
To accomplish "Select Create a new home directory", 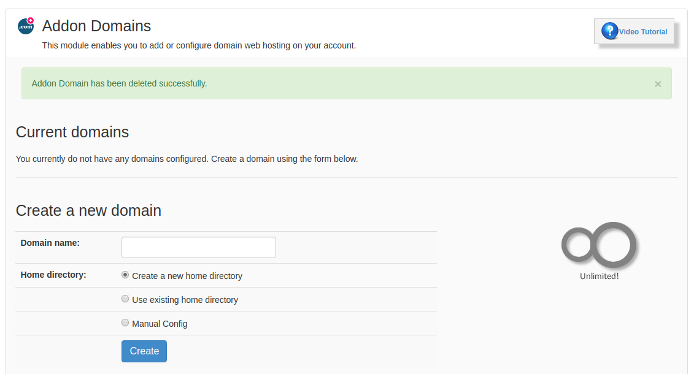I will (x=125, y=275).
